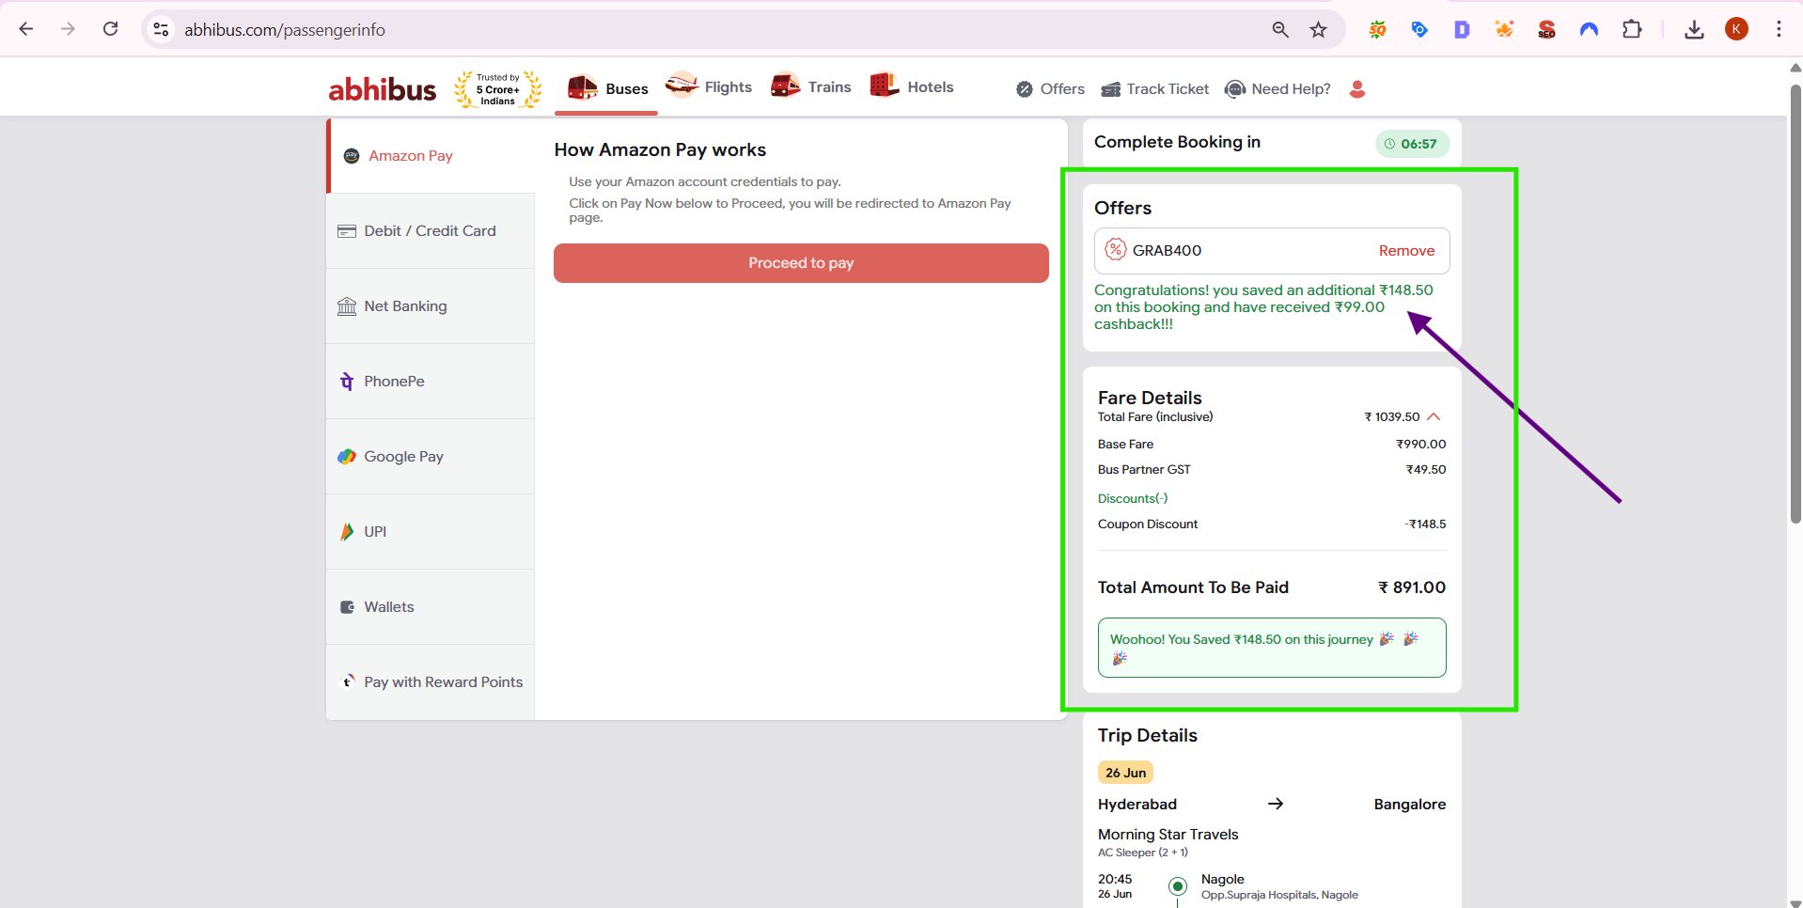Click the abhibus logo
Screen dimensions: 1803x908
pos(382,89)
